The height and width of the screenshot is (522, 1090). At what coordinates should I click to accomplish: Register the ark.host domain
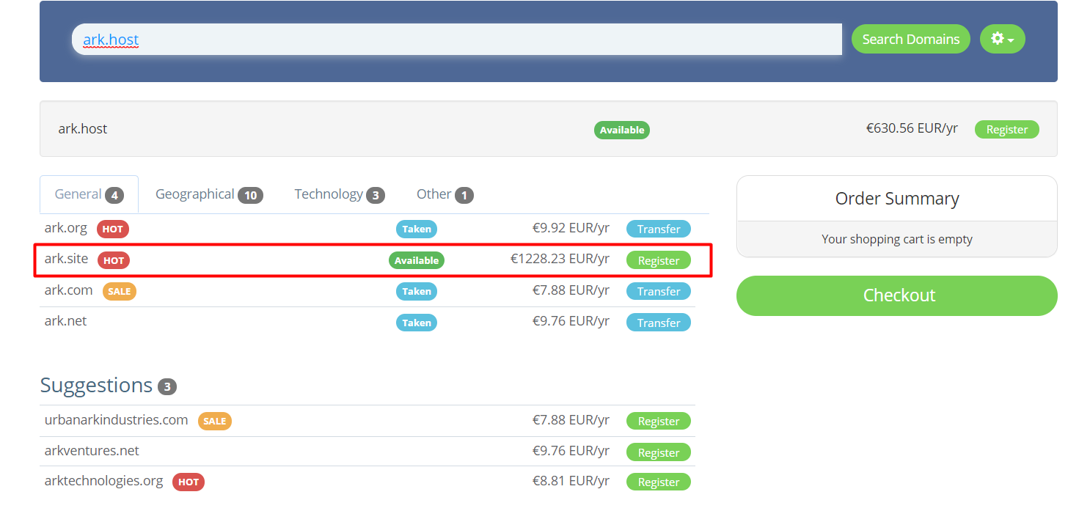(1006, 129)
